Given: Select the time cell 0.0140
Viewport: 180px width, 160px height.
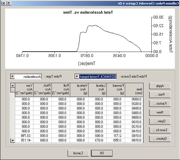Looking at the screenshot, I should [134, 131].
